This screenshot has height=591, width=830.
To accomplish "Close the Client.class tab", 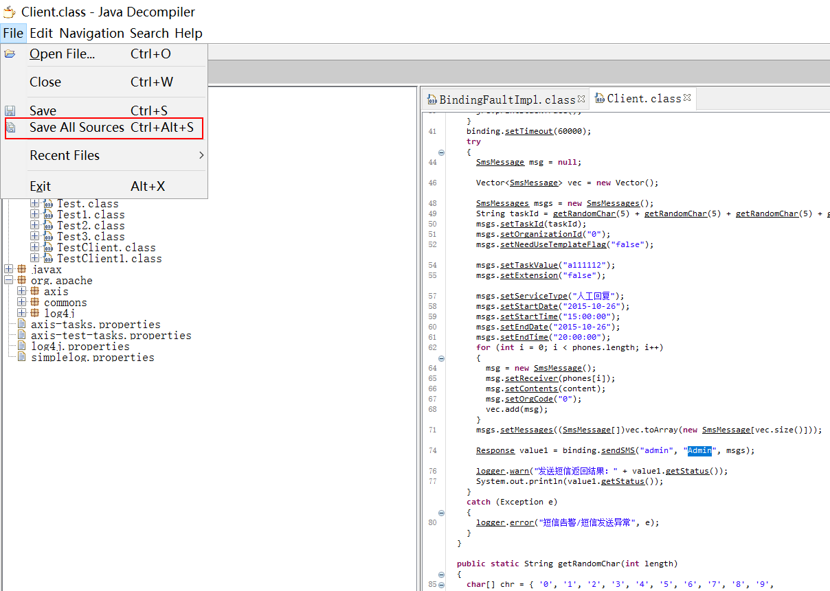I will pos(686,98).
